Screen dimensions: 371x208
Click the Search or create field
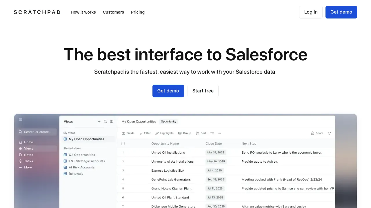point(37,132)
